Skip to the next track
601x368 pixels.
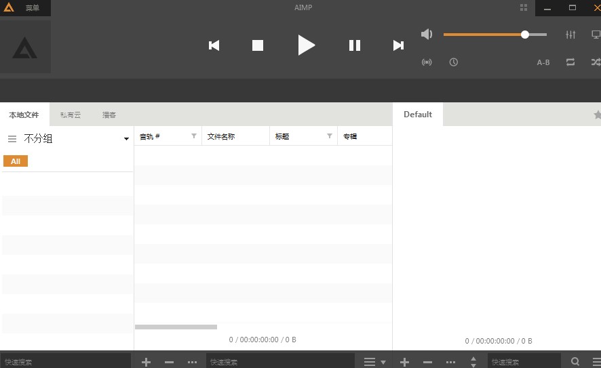[x=398, y=45]
